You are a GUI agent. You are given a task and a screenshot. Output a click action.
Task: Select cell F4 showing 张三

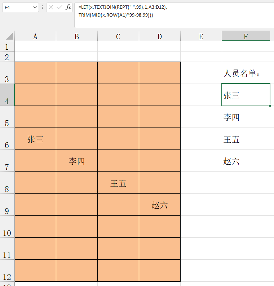(x=246, y=95)
